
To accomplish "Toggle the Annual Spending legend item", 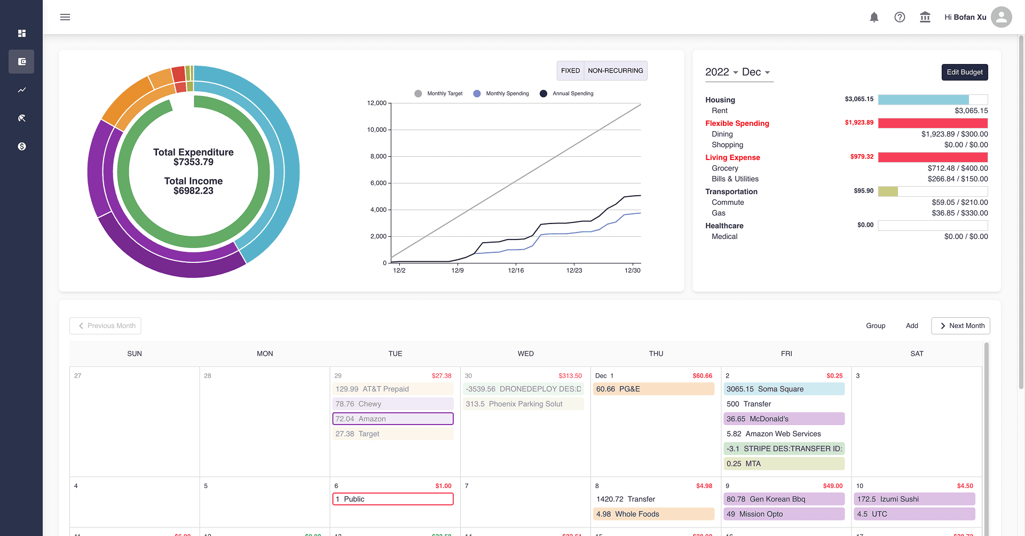I will pyautogui.click(x=566, y=93).
